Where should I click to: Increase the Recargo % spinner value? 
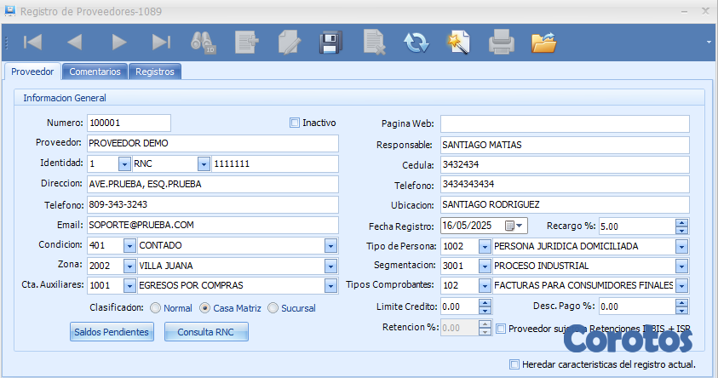click(x=681, y=222)
